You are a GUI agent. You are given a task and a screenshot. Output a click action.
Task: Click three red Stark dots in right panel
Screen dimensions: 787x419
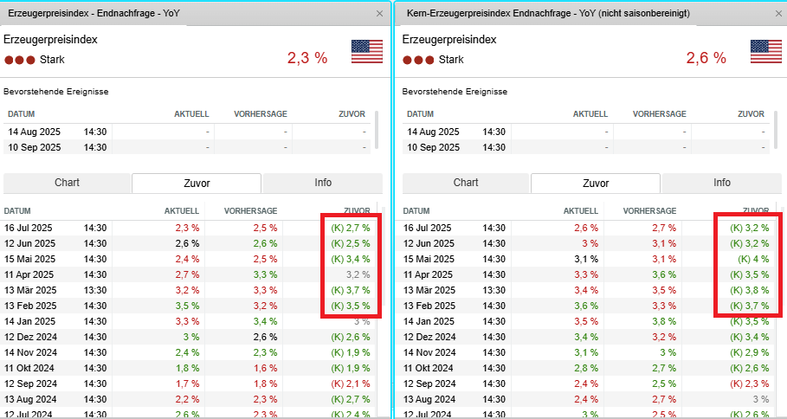point(418,61)
